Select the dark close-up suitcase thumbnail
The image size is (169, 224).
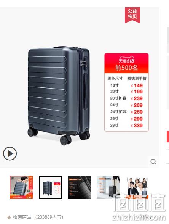pos(79,187)
